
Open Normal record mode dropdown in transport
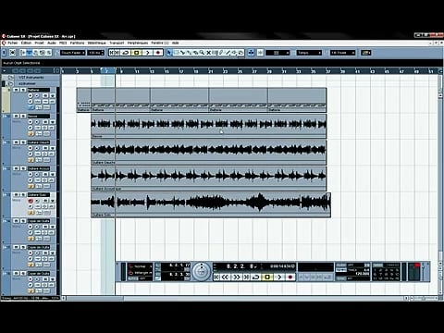tap(141, 266)
